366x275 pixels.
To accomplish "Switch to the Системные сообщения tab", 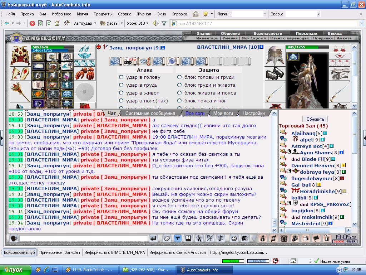I will [150, 114].
